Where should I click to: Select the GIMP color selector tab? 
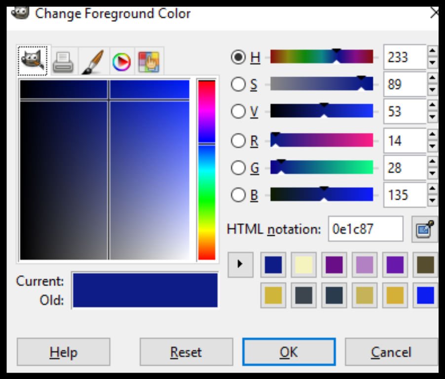coord(33,61)
